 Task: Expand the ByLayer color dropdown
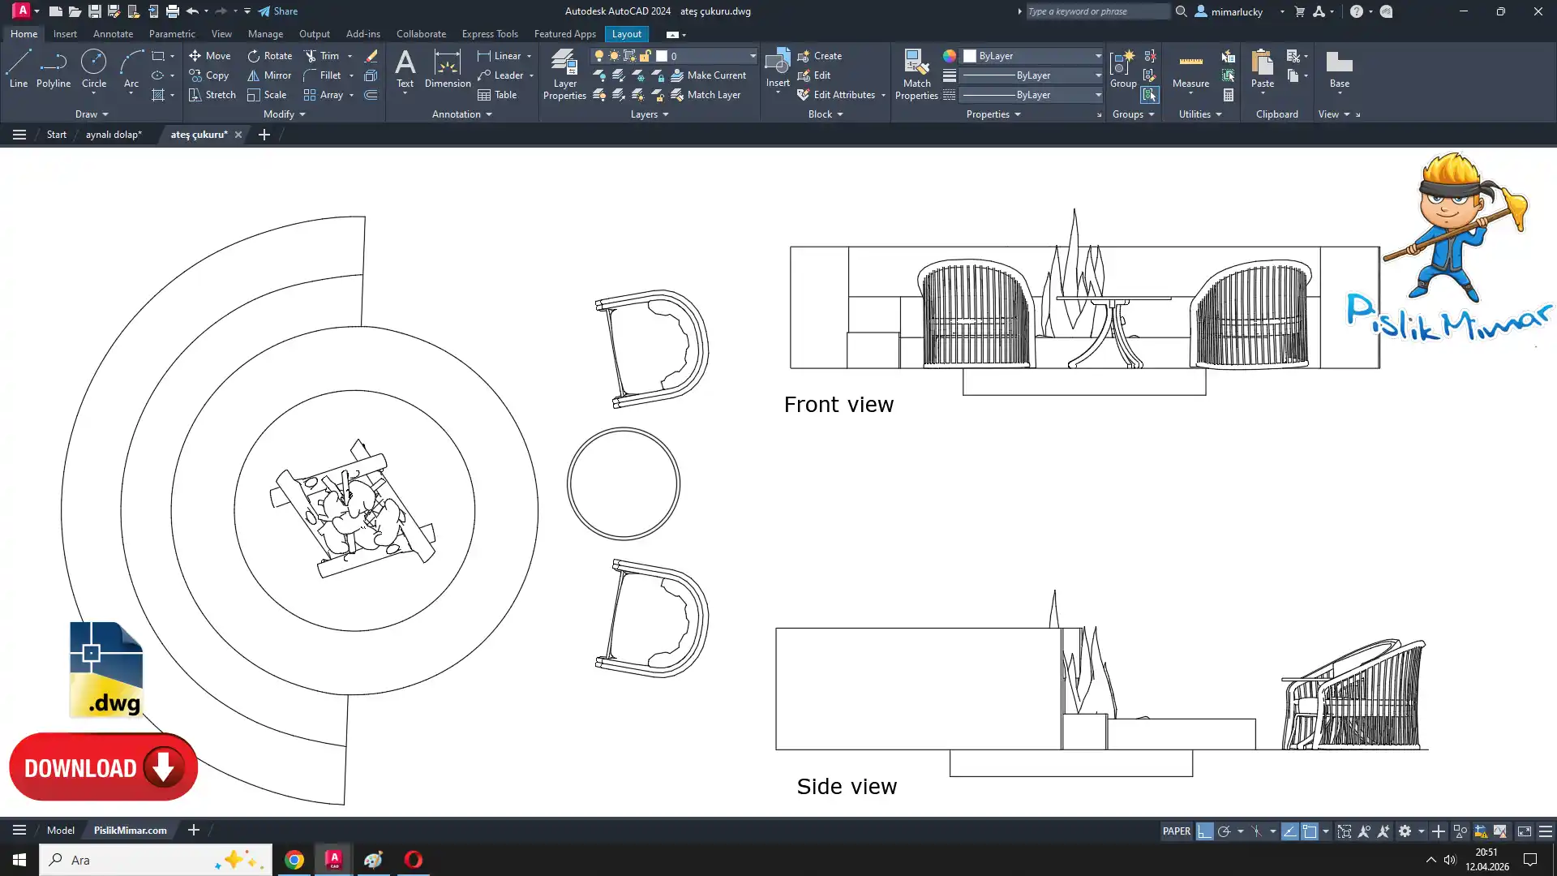[1098, 56]
